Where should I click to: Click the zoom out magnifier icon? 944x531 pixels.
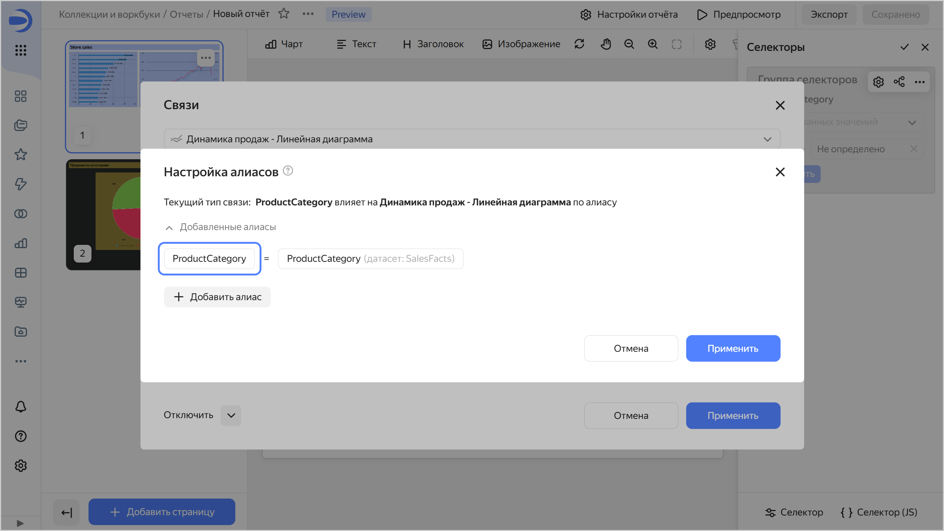coord(629,44)
